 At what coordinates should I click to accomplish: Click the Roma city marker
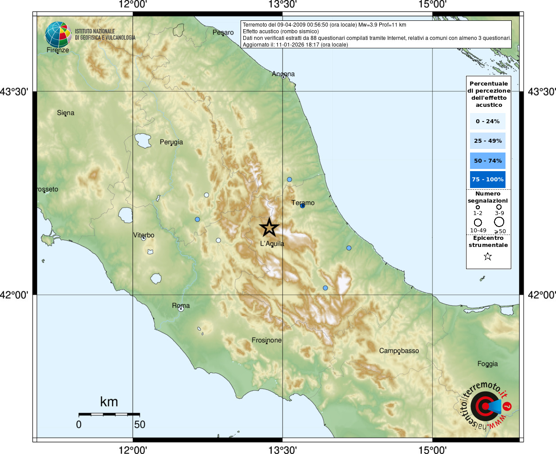click(x=181, y=309)
